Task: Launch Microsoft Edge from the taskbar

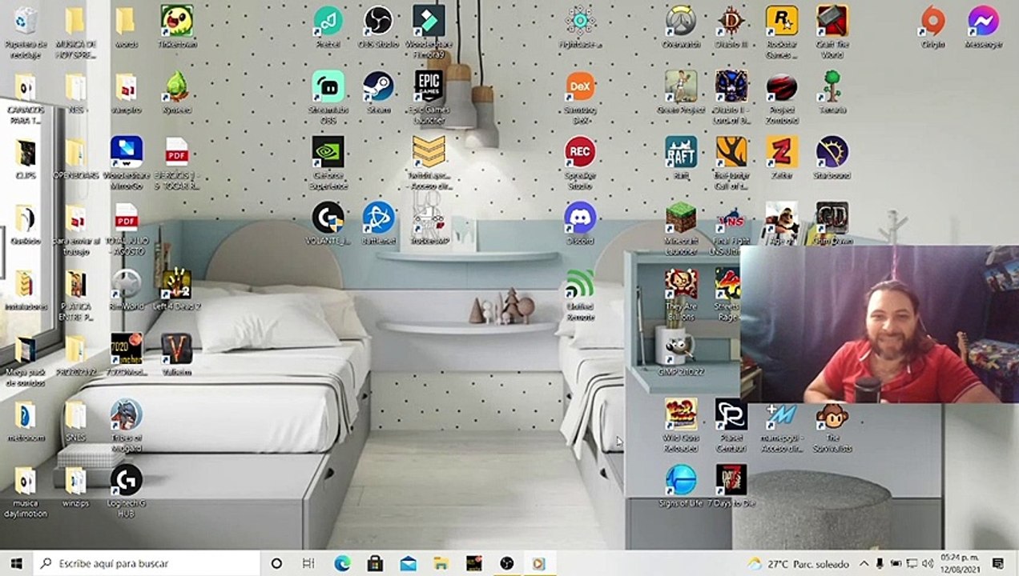Action: point(342,563)
